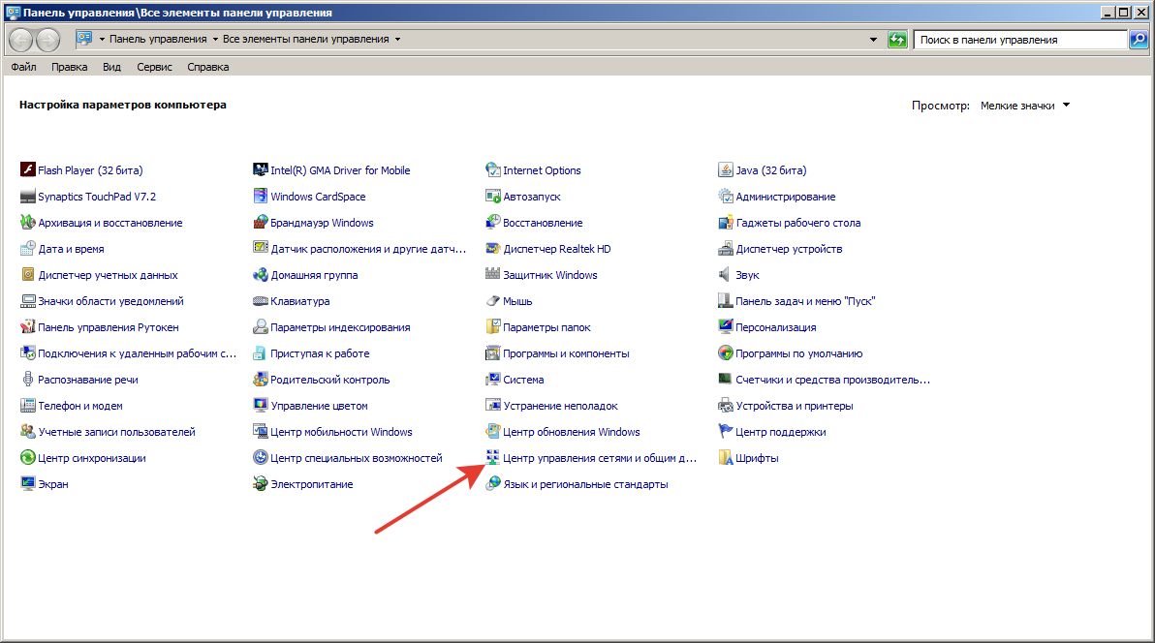This screenshot has width=1155, height=643.
Task: Expand arrow after Все элементы панели управления
Action: [x=398, y=39]
